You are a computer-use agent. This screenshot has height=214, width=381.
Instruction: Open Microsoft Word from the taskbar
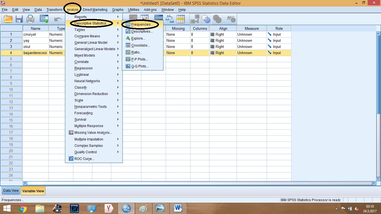point(178,208)
